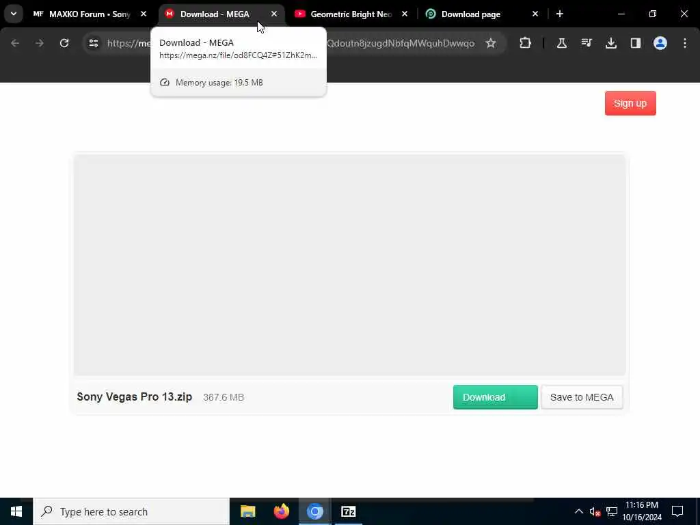
Task: Click the Memory usage 19.5 MB text
Action: (219, 83)
